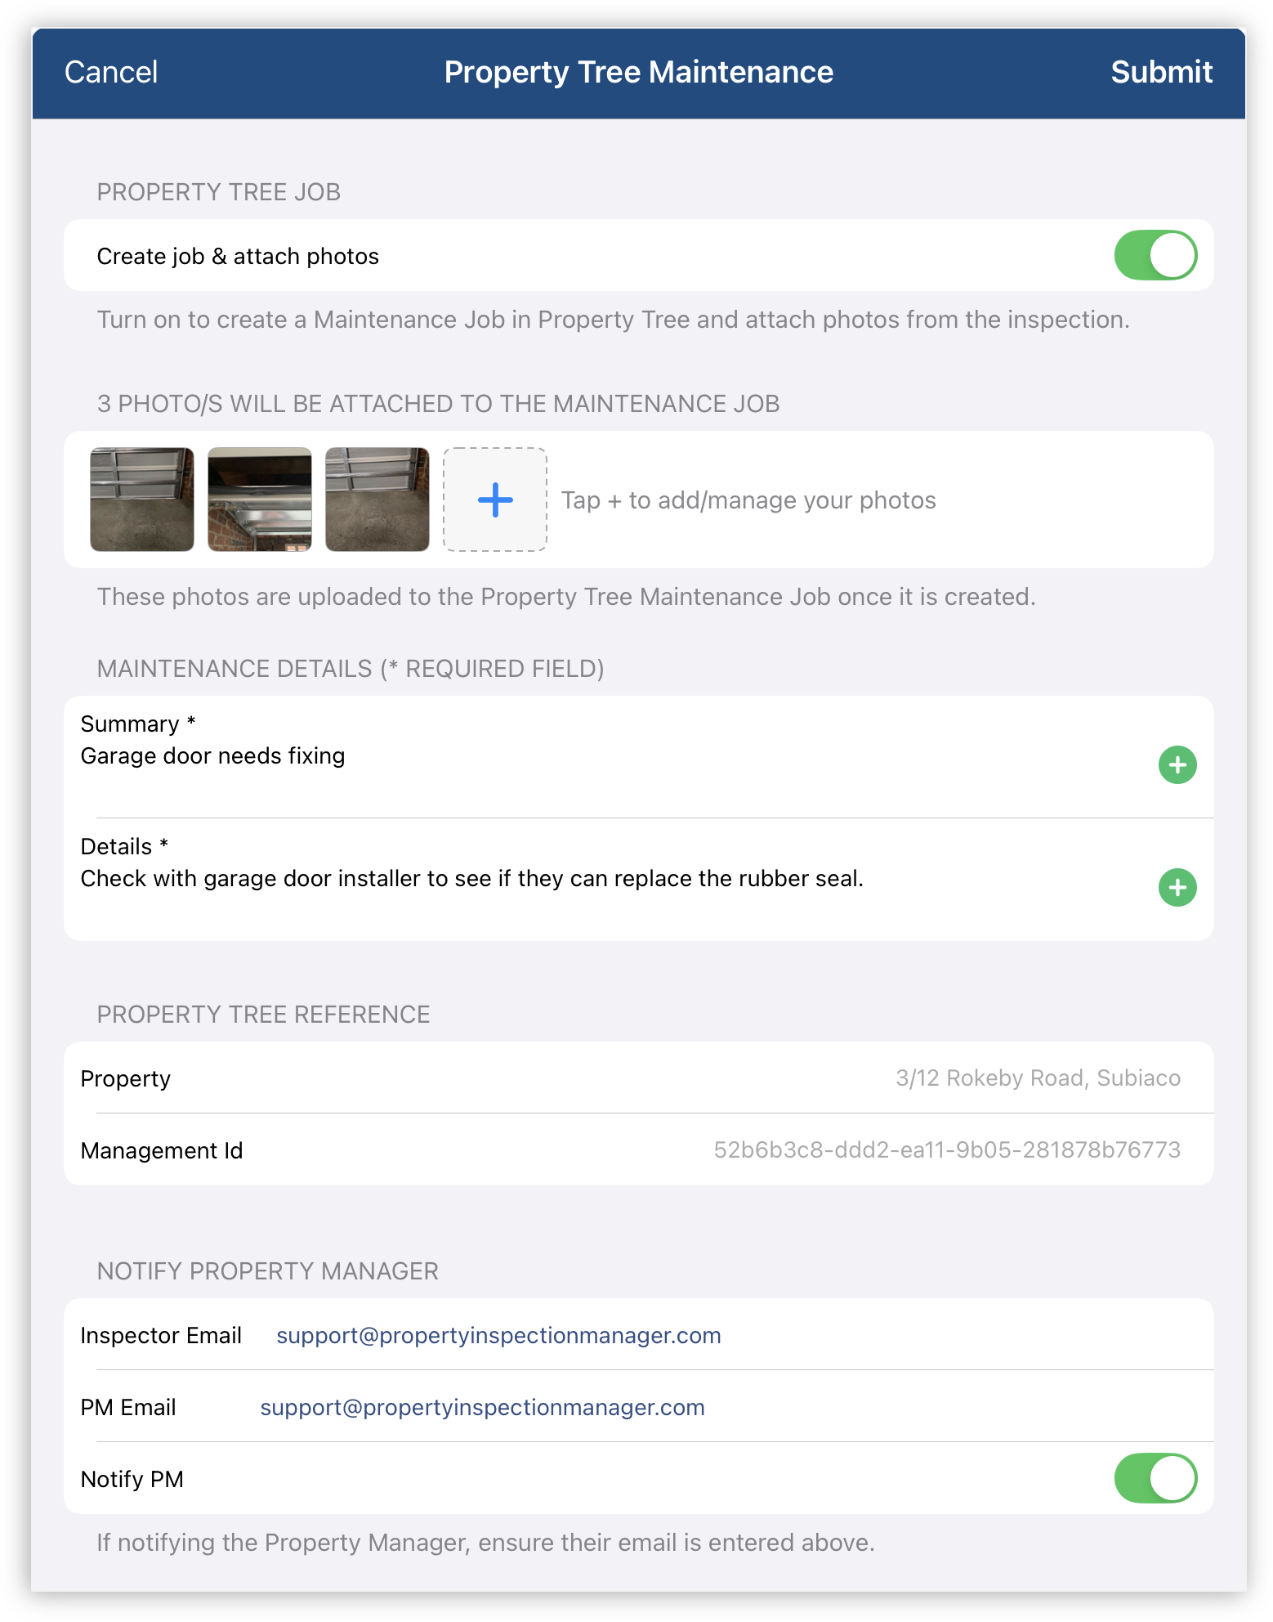Click the Notify PM label
1273x1622 pixels.
pyautogui.click(x=132, y=1480)
